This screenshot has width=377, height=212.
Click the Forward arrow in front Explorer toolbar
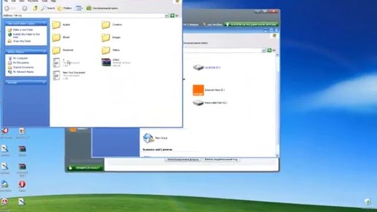tap(25, 8)
